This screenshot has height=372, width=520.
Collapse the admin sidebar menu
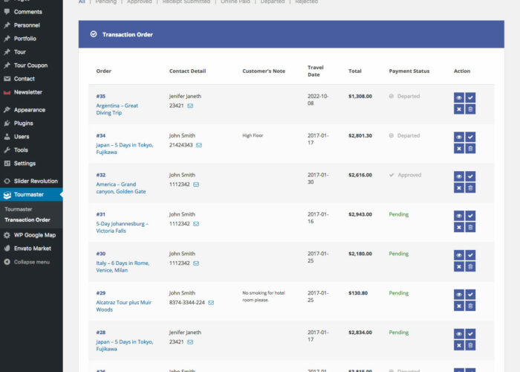pos(31,262)
